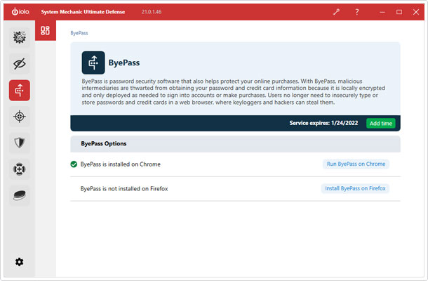Click 'ByePass is not installed on Firefox' text

point(124,188)
